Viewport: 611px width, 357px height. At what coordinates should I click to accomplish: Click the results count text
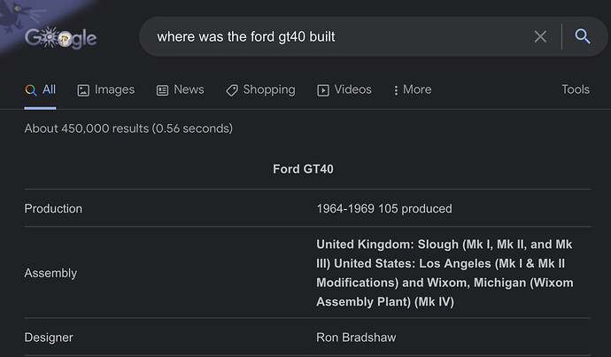pyautogui.click(x=128, y=128)
